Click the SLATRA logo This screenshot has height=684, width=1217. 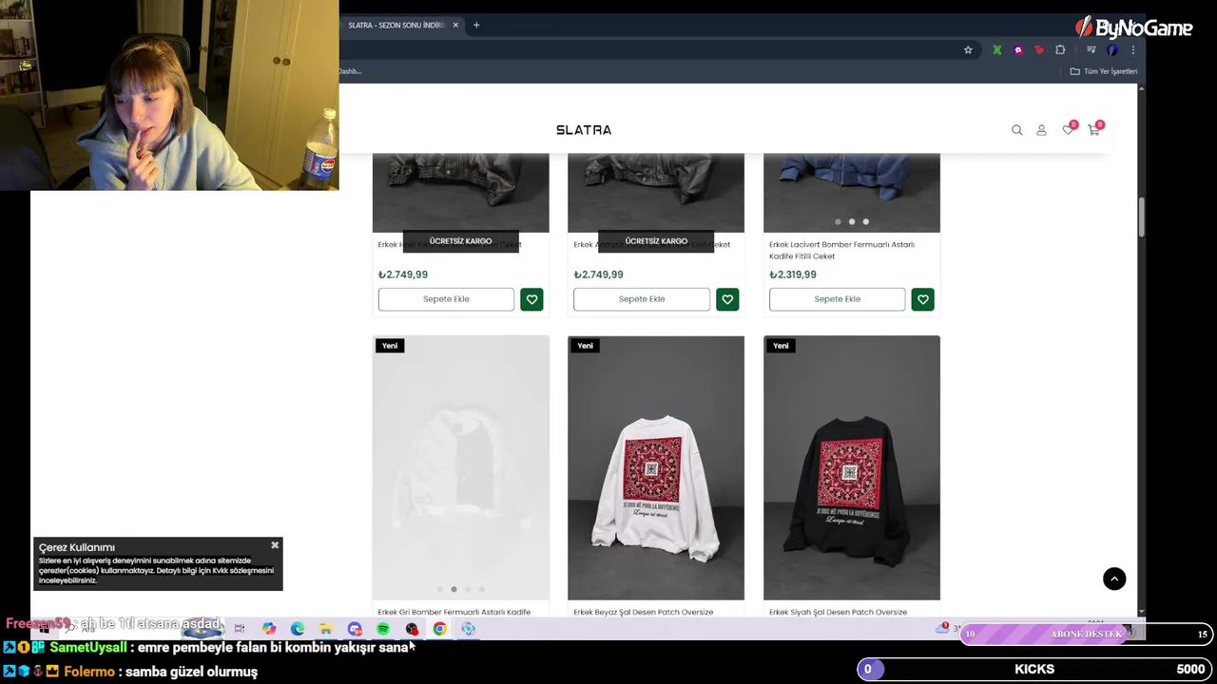point(584,130)
